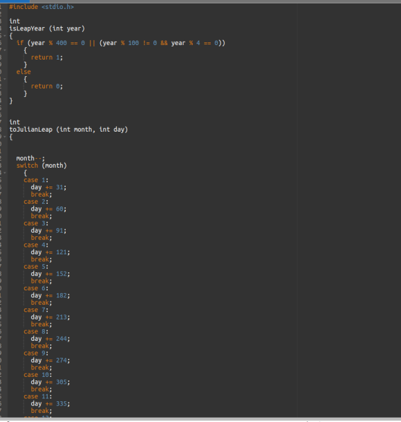Click the 'case 7:' label

coord(36,310)
